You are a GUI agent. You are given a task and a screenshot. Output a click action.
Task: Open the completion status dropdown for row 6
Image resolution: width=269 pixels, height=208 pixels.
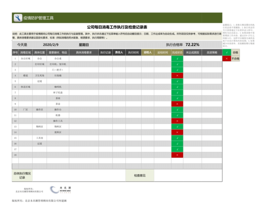177,87
